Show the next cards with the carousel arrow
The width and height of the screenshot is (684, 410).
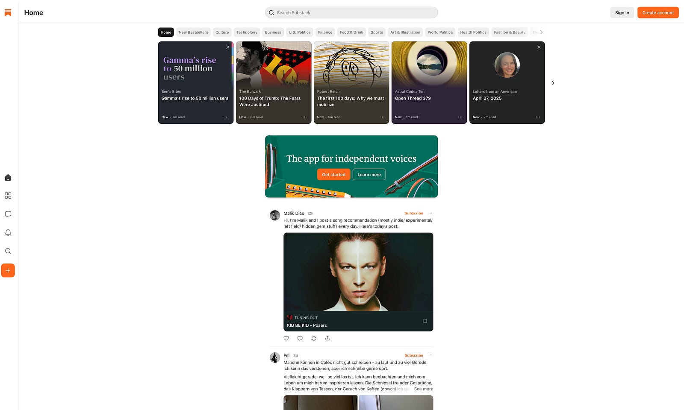pos(553,83)
